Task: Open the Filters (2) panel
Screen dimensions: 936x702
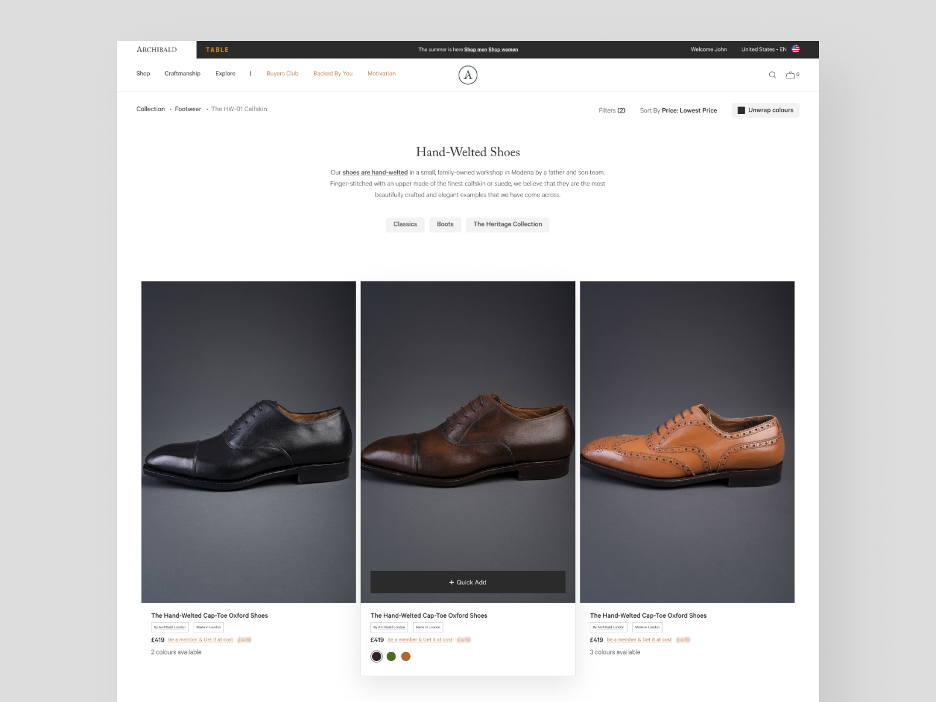Action: click(x=612, y=111)
